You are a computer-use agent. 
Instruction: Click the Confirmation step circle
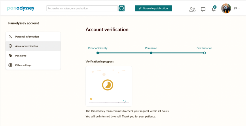205,53
